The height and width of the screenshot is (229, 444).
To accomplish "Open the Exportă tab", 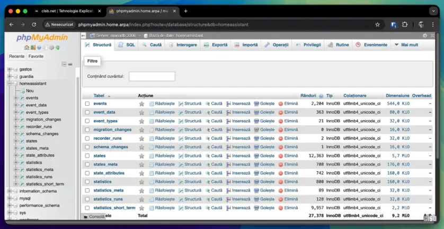I will tap(215, 45).
